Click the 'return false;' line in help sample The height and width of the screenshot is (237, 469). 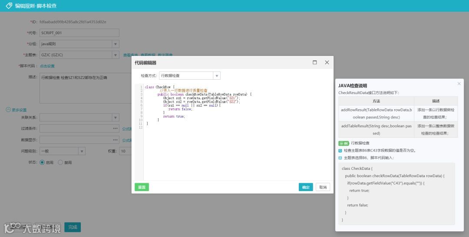[358, 205]
